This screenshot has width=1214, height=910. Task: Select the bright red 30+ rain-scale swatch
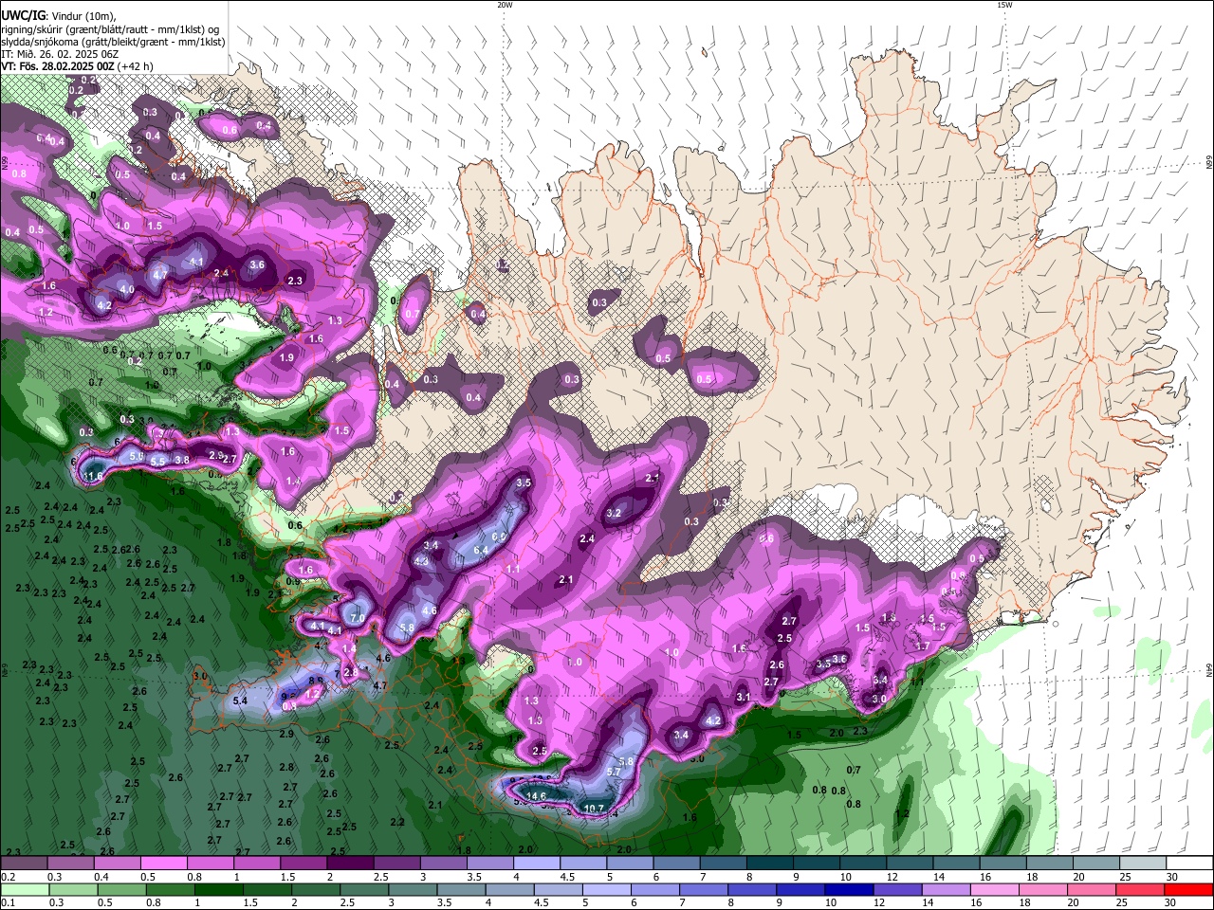click(1189, 889)
